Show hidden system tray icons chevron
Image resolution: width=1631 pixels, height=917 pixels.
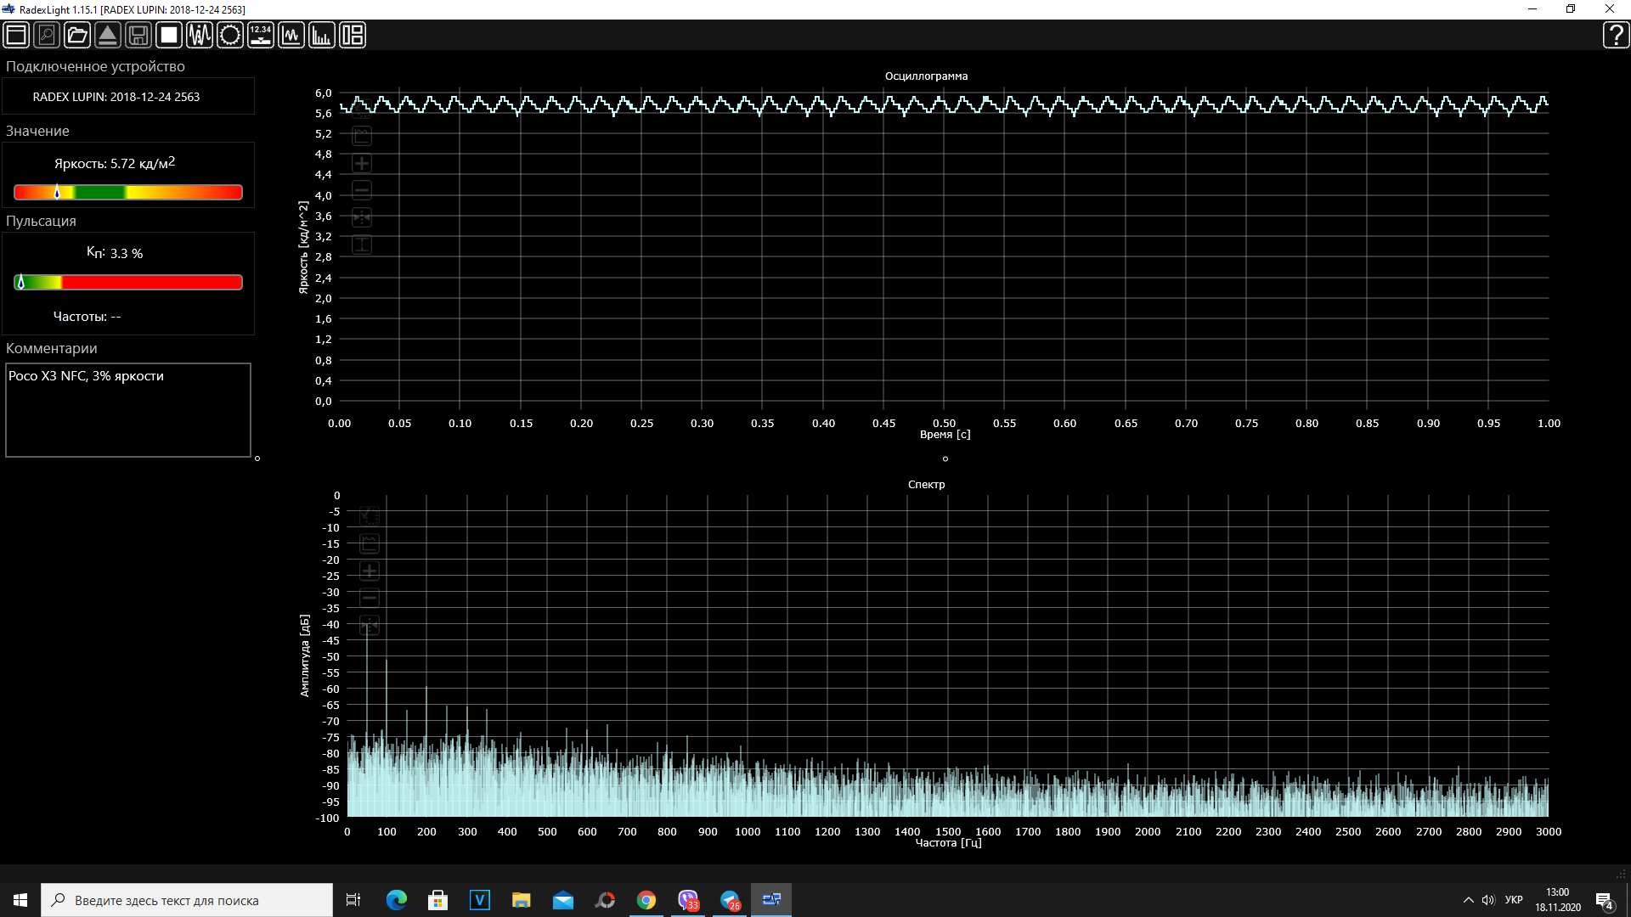coord(1468,900)
